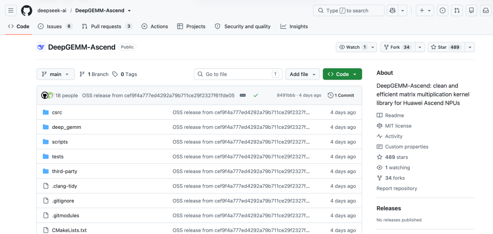Open the Star lists dropdown arrow
This screenshot has height=234, width=493.
click(470, 47)
